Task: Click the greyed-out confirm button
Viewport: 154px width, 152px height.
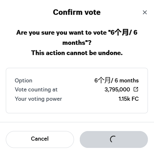Action: coord(114,139)
